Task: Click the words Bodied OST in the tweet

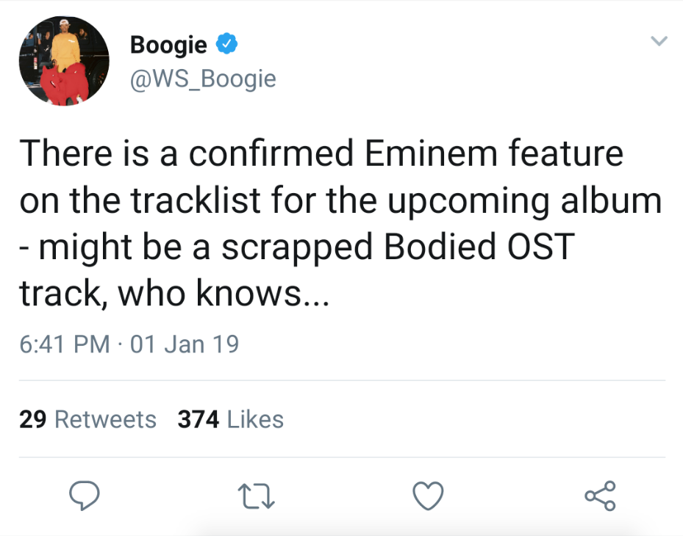Action: (x=479, y=246)
